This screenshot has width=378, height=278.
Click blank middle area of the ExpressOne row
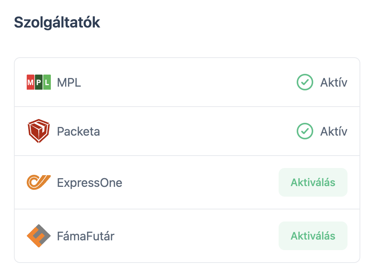pos(200,183)
